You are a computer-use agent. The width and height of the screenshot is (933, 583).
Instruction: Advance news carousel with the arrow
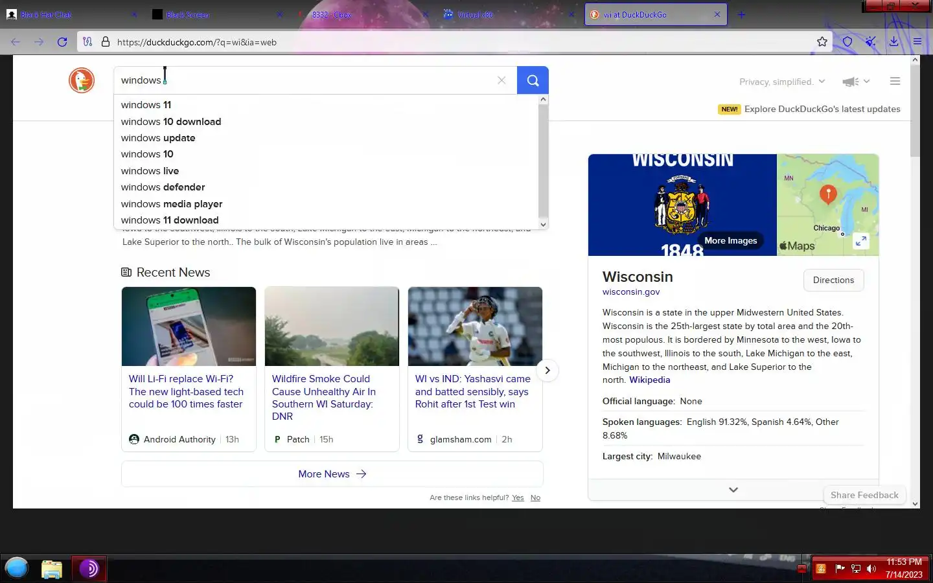tap(547, 371)
